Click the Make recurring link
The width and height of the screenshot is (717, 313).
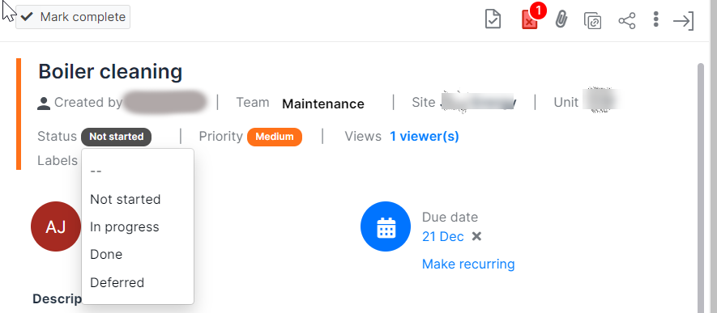[x=468, y=264]
